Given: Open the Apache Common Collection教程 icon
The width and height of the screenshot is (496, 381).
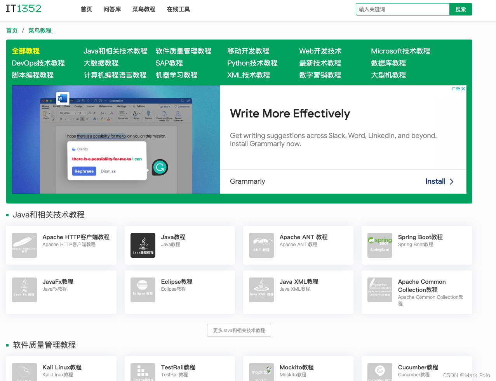Looking at the screenshot, I should pyautogui.click(x=380, y=290).
